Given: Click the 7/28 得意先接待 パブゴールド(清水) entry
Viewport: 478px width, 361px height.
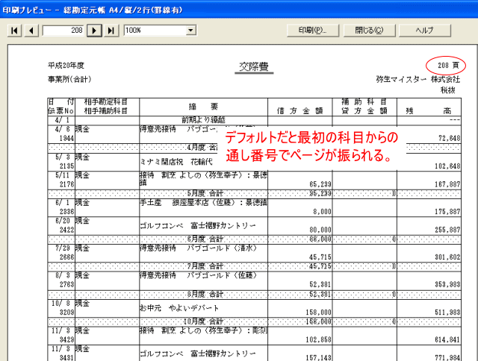Looking at the screenshot, I should 199,248.
